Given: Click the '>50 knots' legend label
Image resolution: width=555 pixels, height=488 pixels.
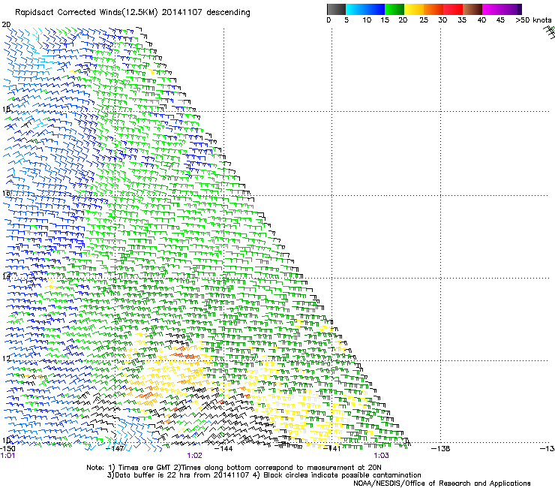Looking at the screenshot, I should coord(533,20).
